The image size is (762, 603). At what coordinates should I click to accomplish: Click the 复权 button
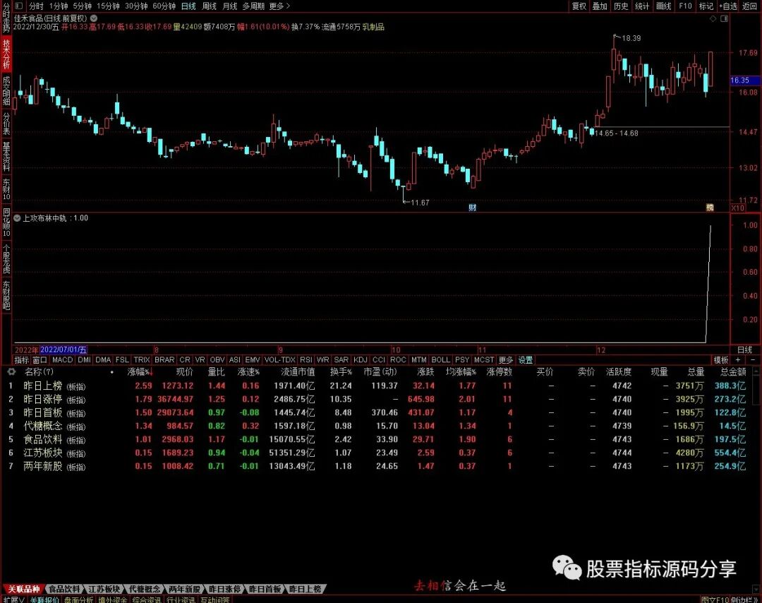[x=579, y=6]
